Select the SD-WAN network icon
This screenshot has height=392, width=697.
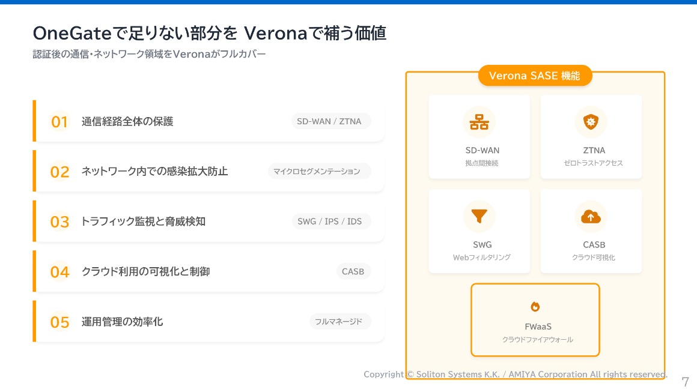[x=479, y=122]
